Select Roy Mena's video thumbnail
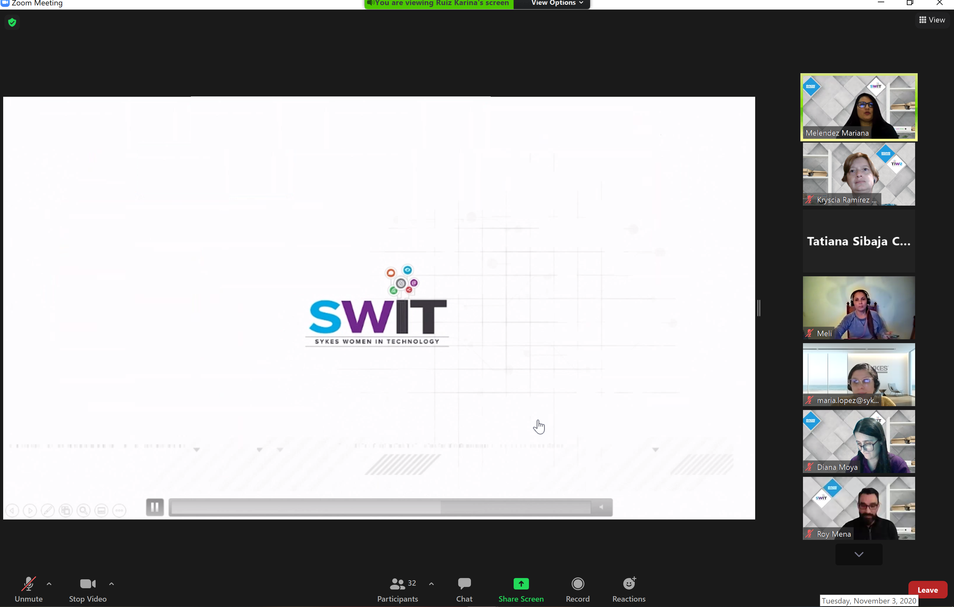 (x=858, y=508)
